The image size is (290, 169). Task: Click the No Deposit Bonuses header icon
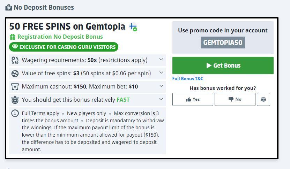click(x=9, y=7)
